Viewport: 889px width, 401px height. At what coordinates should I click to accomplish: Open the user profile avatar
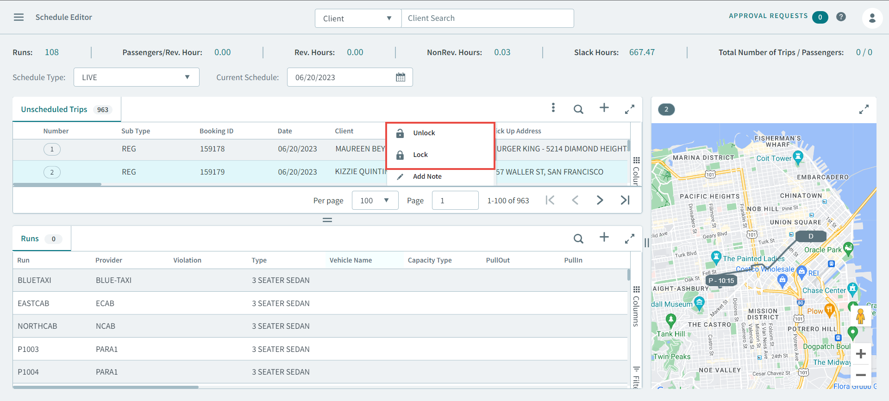point(872,18)
